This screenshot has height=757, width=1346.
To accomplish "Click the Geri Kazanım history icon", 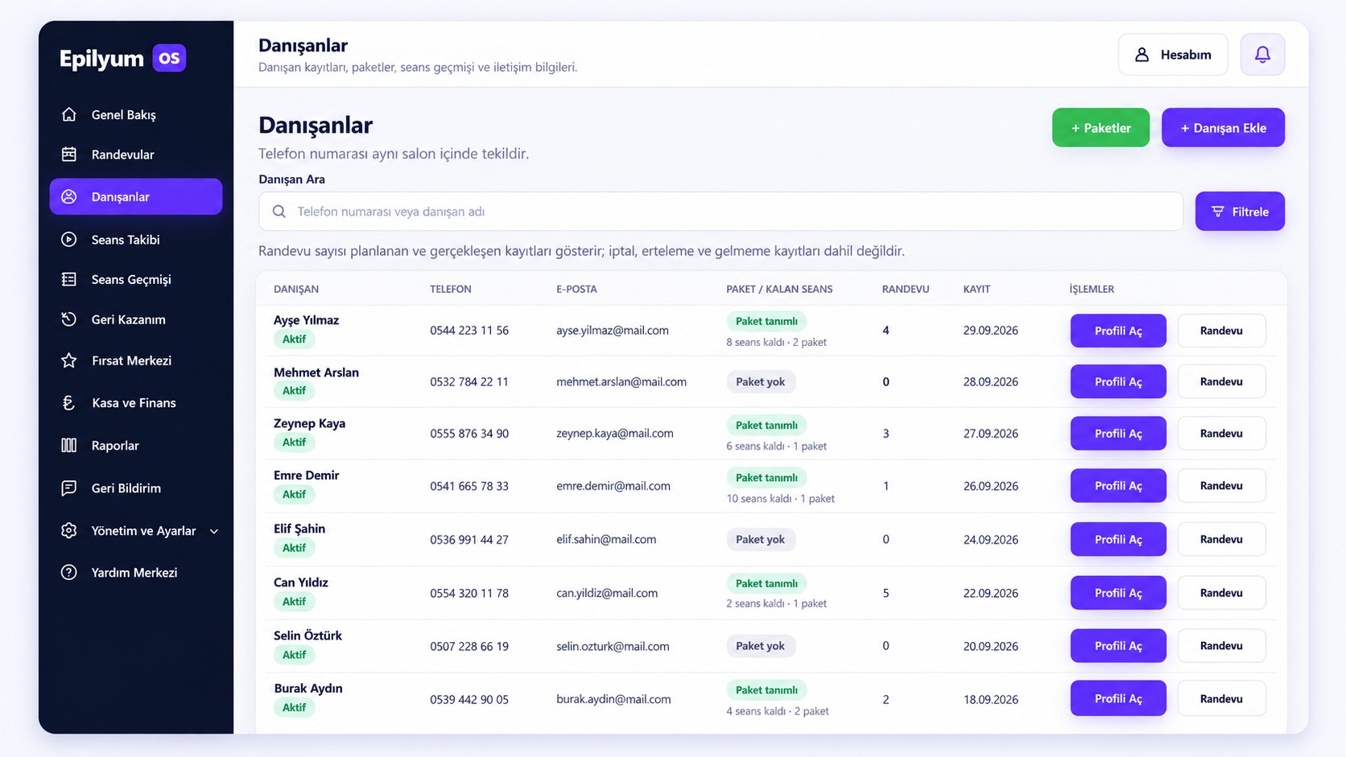I will coord(69,319).
